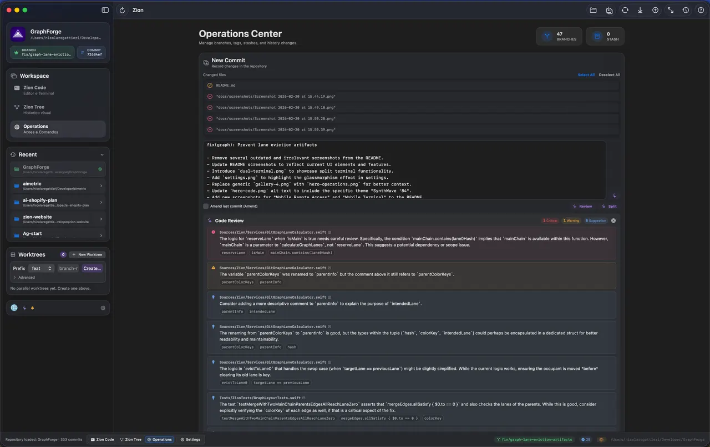The height and width of the screenshot is (447, 710).
Task: Toggle selection for README.md file
Action: click(x=210, y=86)
